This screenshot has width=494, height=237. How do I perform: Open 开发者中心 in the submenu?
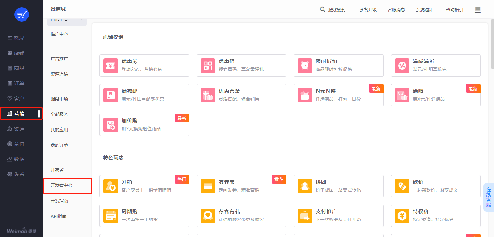pyautogui.click(x=61, y=185)
